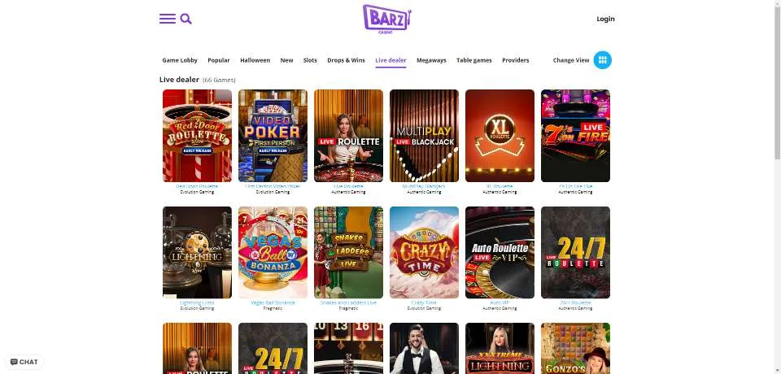Click the purple search magnifier icon

point(185,19)
